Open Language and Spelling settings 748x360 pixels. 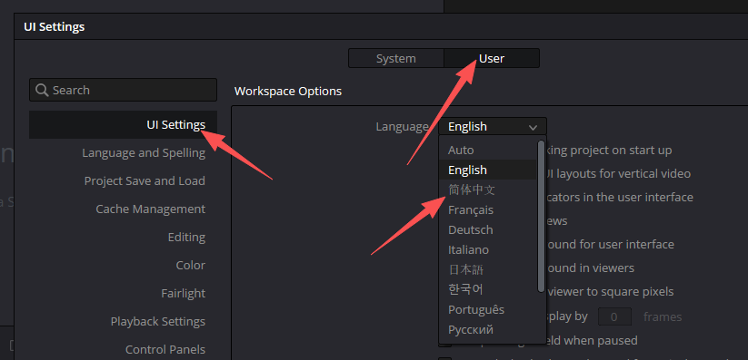144,153
